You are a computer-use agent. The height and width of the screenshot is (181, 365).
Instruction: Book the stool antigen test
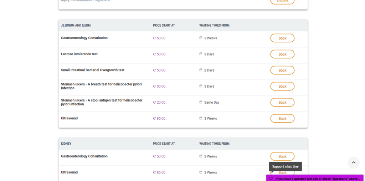click(282, 102)
